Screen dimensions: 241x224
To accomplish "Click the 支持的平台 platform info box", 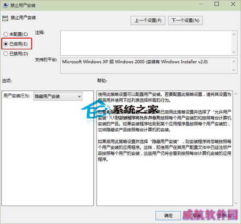I will point(146,65).
